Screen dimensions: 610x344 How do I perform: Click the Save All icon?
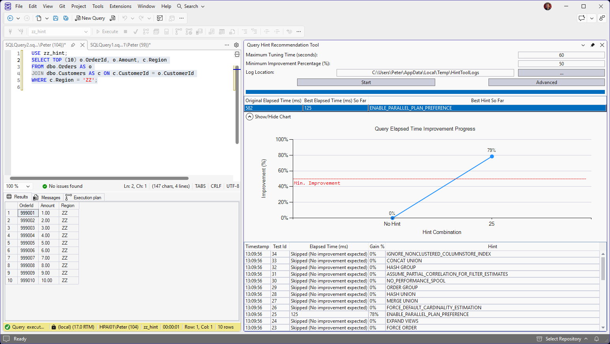(x=66, y=18)
